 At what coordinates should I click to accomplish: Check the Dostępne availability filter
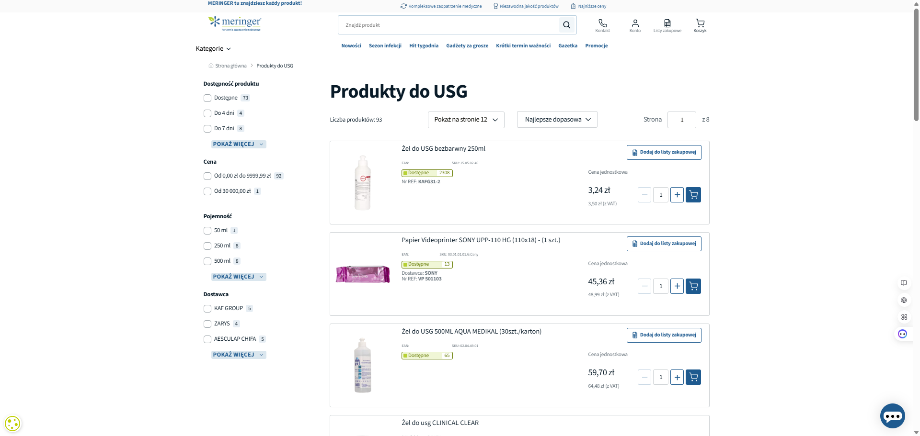click(207, 98)
